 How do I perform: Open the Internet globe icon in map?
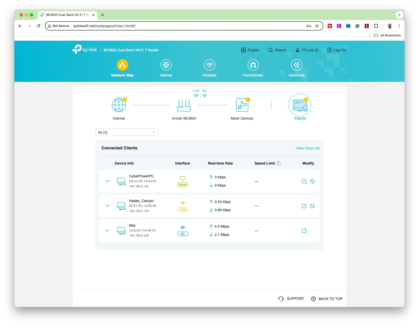pyautogui.click(x=119, y=105)
